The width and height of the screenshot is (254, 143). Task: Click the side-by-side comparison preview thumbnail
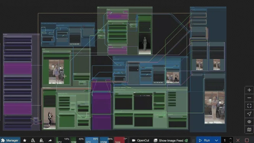[173, 78]
